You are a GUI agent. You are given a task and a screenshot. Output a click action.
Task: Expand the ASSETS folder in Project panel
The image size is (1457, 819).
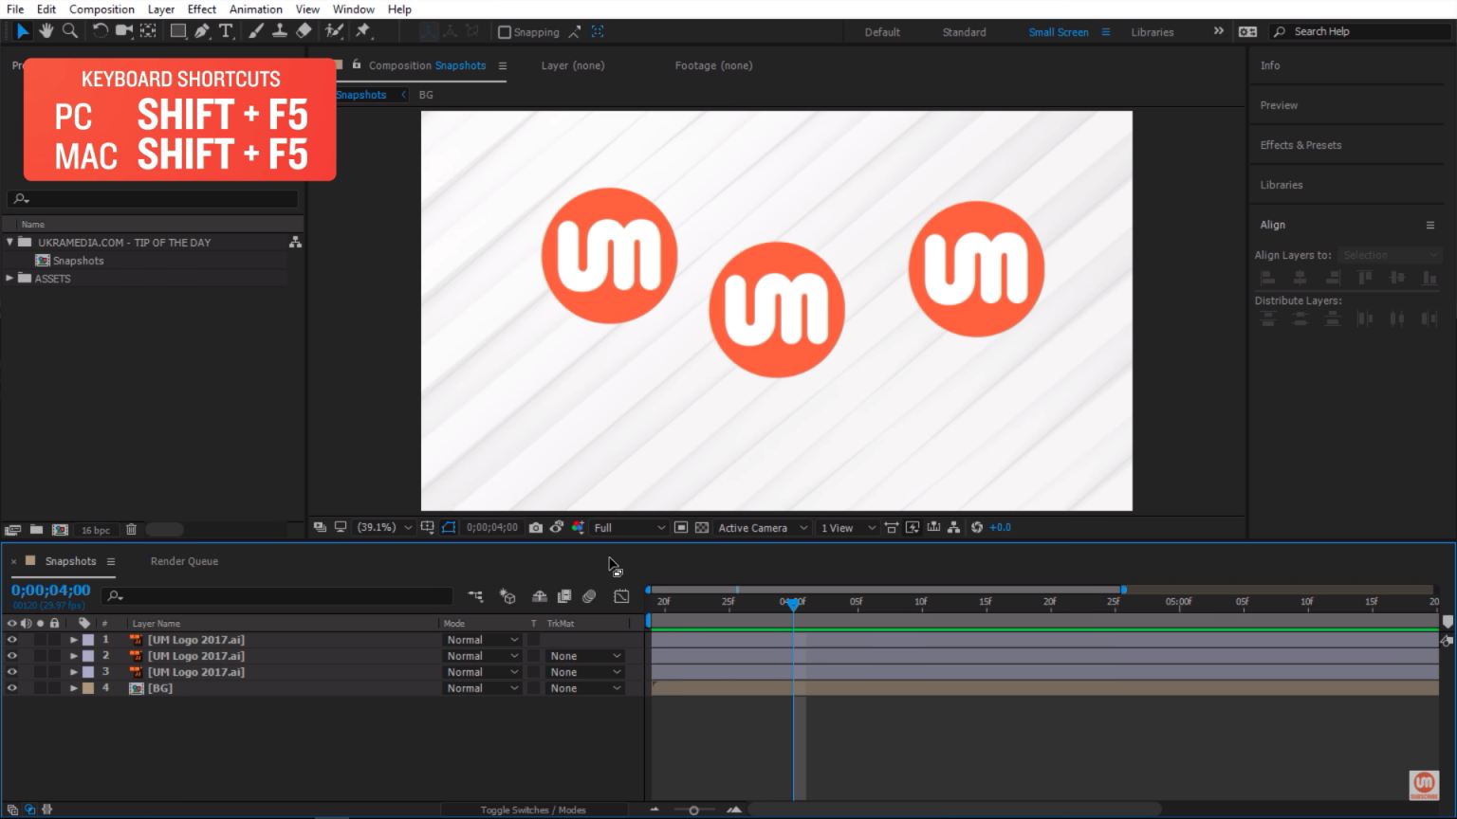(10, 279)
